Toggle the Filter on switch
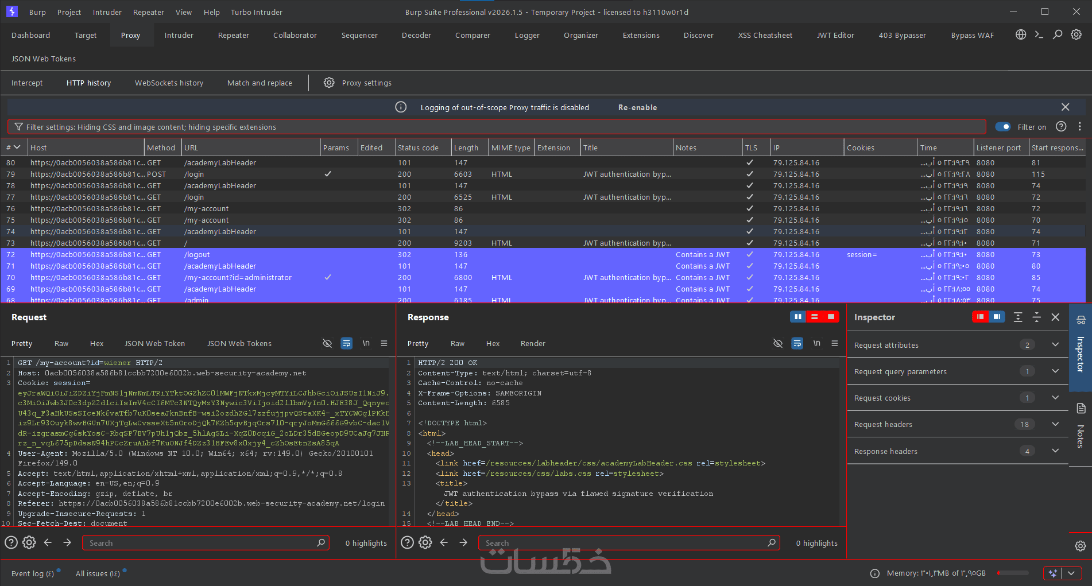Viewport: 1092px width, 586px height. coord(1003,127)
